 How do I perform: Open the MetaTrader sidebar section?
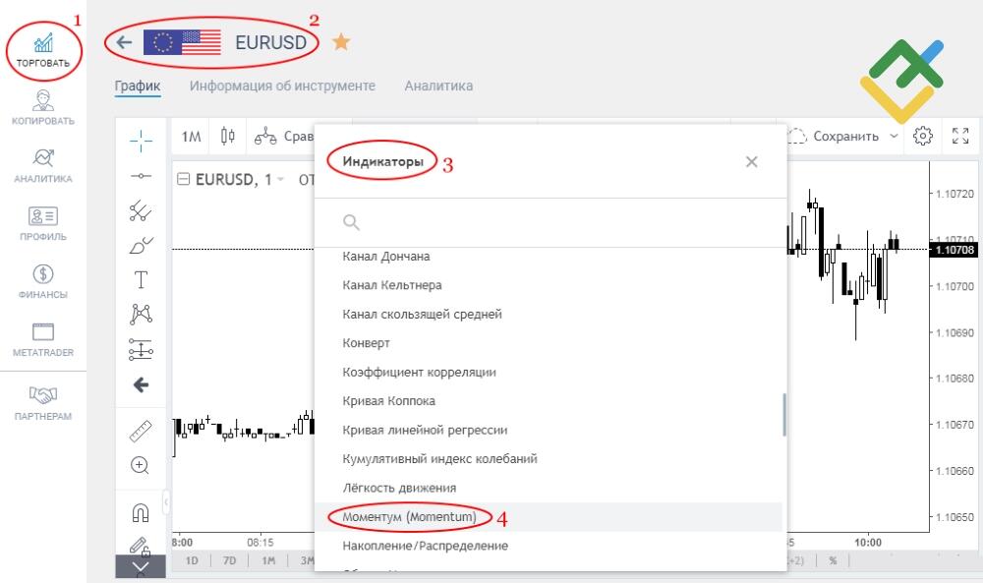(x=42, y=339)
